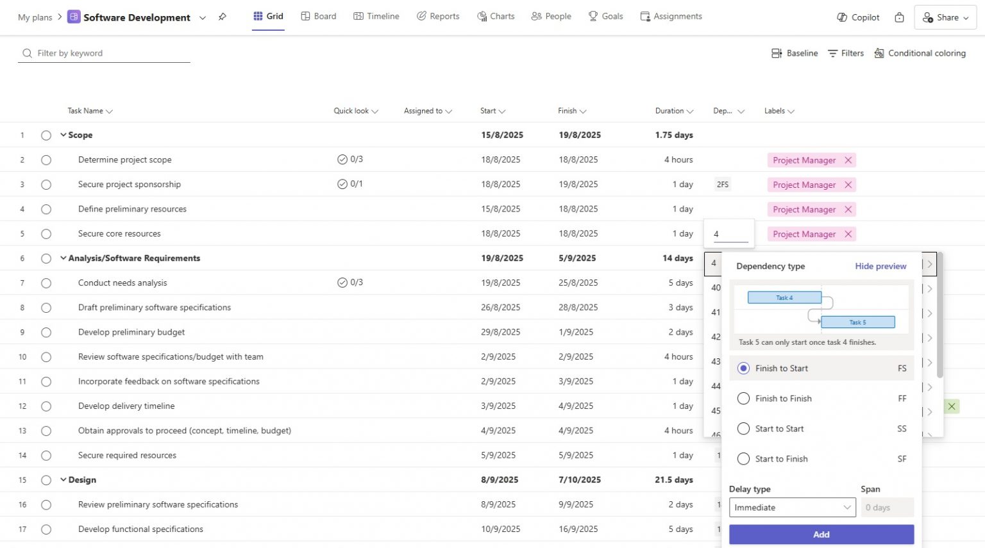Open the Filters panel
Screen dimensions: 985x548
pyautogui.click(x=845, y=53)
